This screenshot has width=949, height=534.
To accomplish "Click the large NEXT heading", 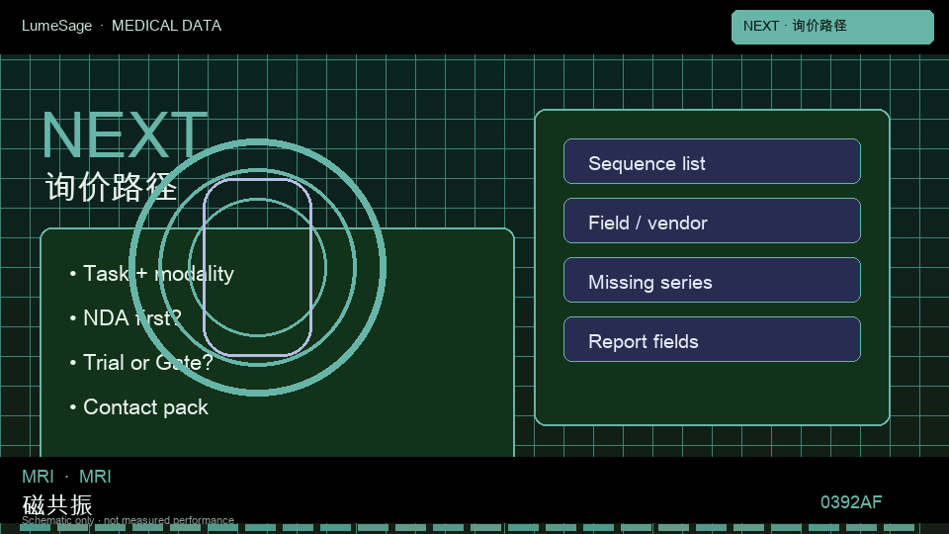I will (x=125, y=135).
